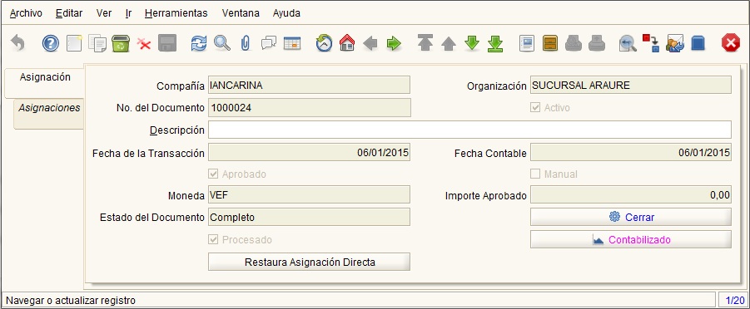Image resolution: width=750 pixels, height=309 pixels.
Task: Click Restaura Asignación Directa button
Action: (x=310, y=262)
